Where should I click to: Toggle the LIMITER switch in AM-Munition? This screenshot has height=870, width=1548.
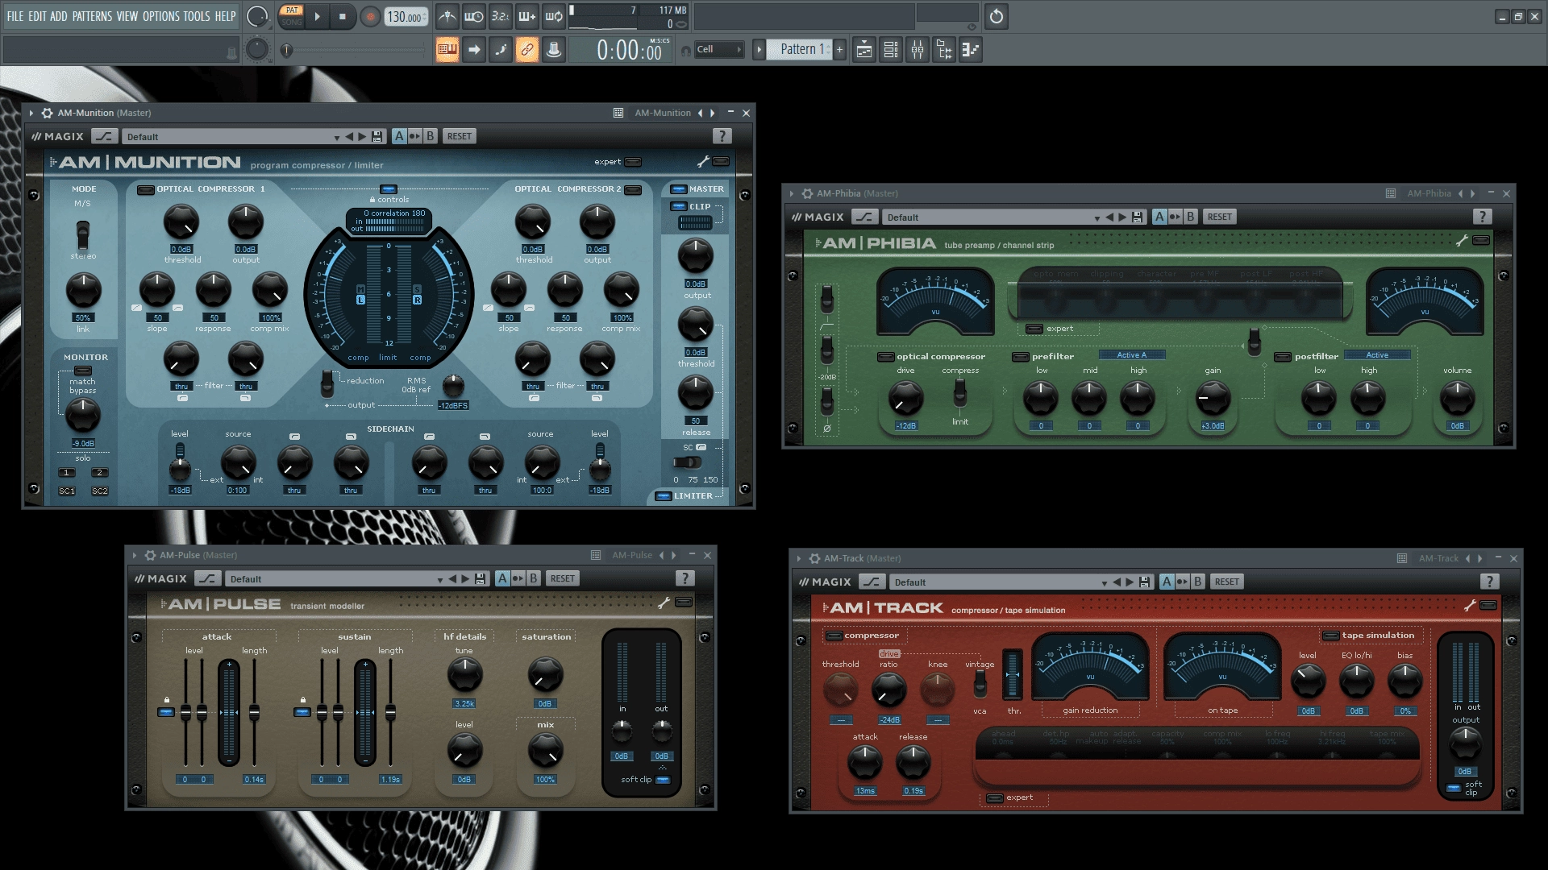(663, 496)
